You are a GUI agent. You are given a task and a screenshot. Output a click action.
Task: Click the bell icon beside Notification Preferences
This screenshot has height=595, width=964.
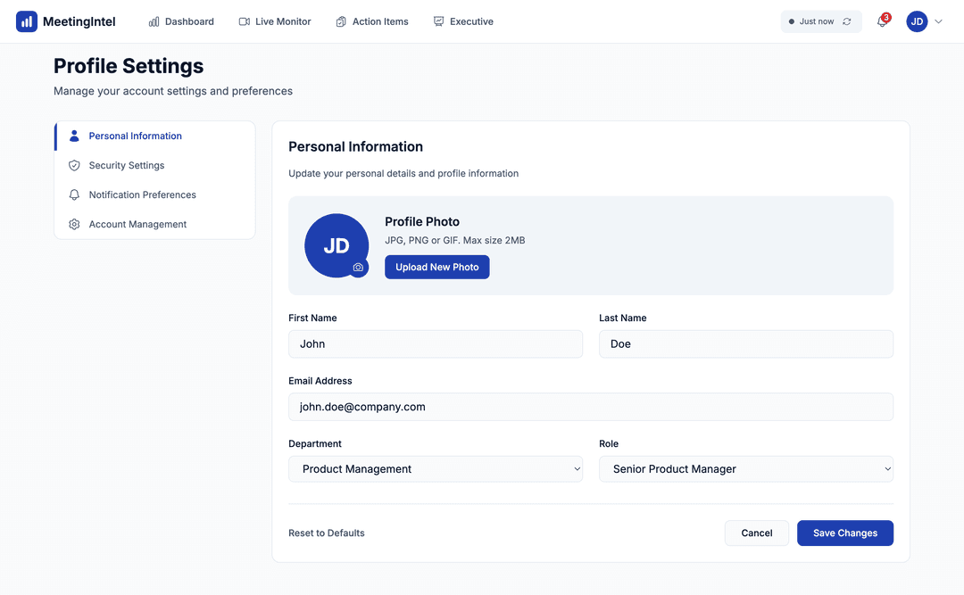pos(74,194)
